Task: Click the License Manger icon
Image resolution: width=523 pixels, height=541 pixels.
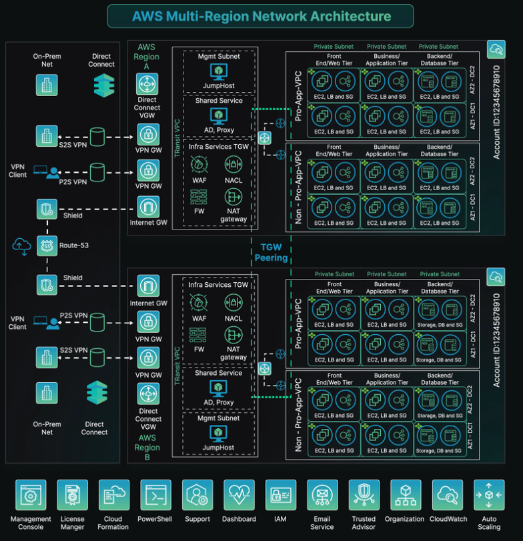Action: [73, 495]
